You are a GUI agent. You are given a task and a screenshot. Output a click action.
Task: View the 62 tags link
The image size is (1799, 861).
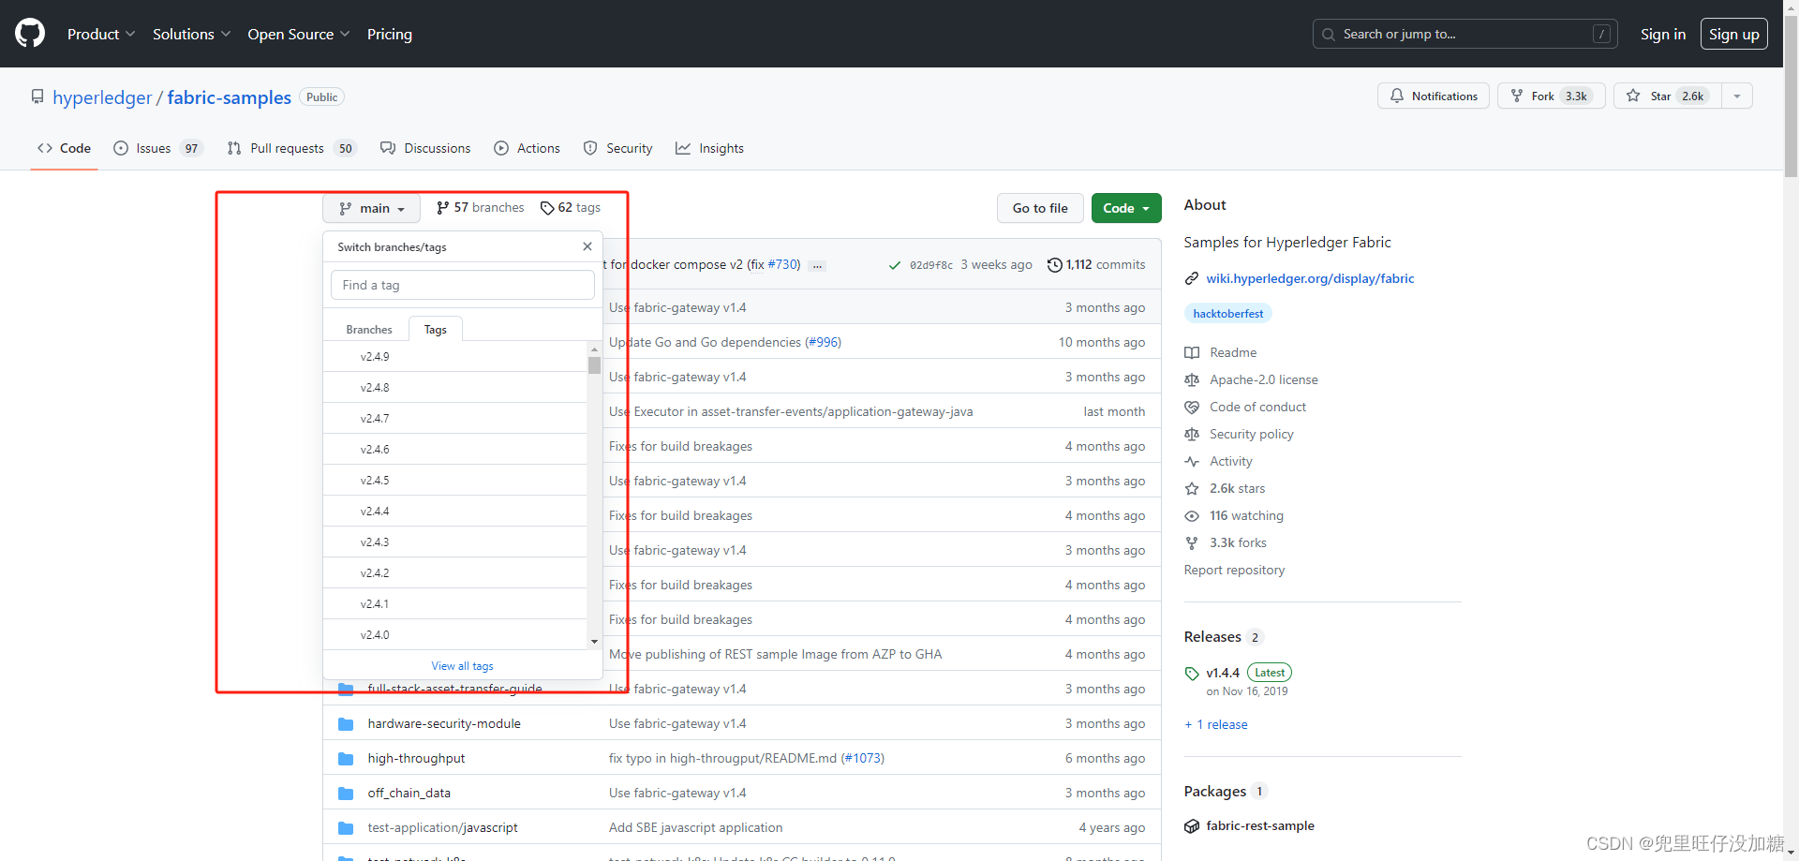click(571, 207)
